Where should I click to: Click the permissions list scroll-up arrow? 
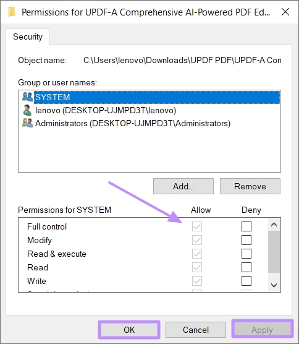pos(274,225)
